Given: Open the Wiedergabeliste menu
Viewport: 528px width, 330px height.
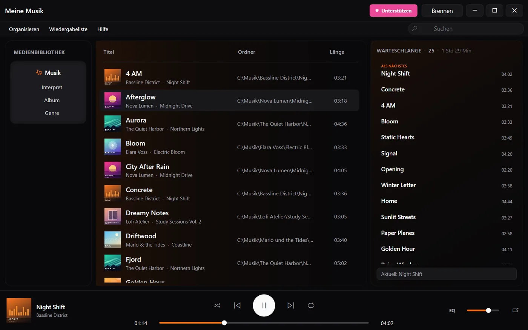Looking at the screenshot, I should 68,29.
